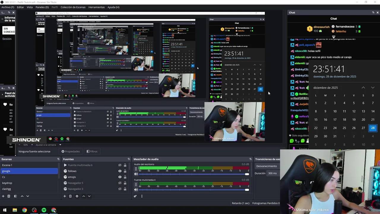Click the Propiedades button

[71, 151]
